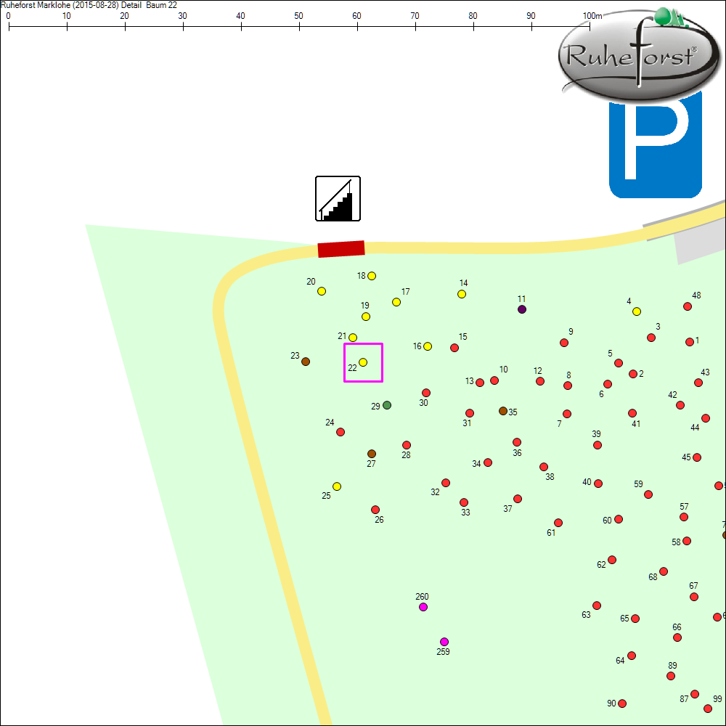Click the green dot of tree 29
The image size is (726, 726).
387,405
